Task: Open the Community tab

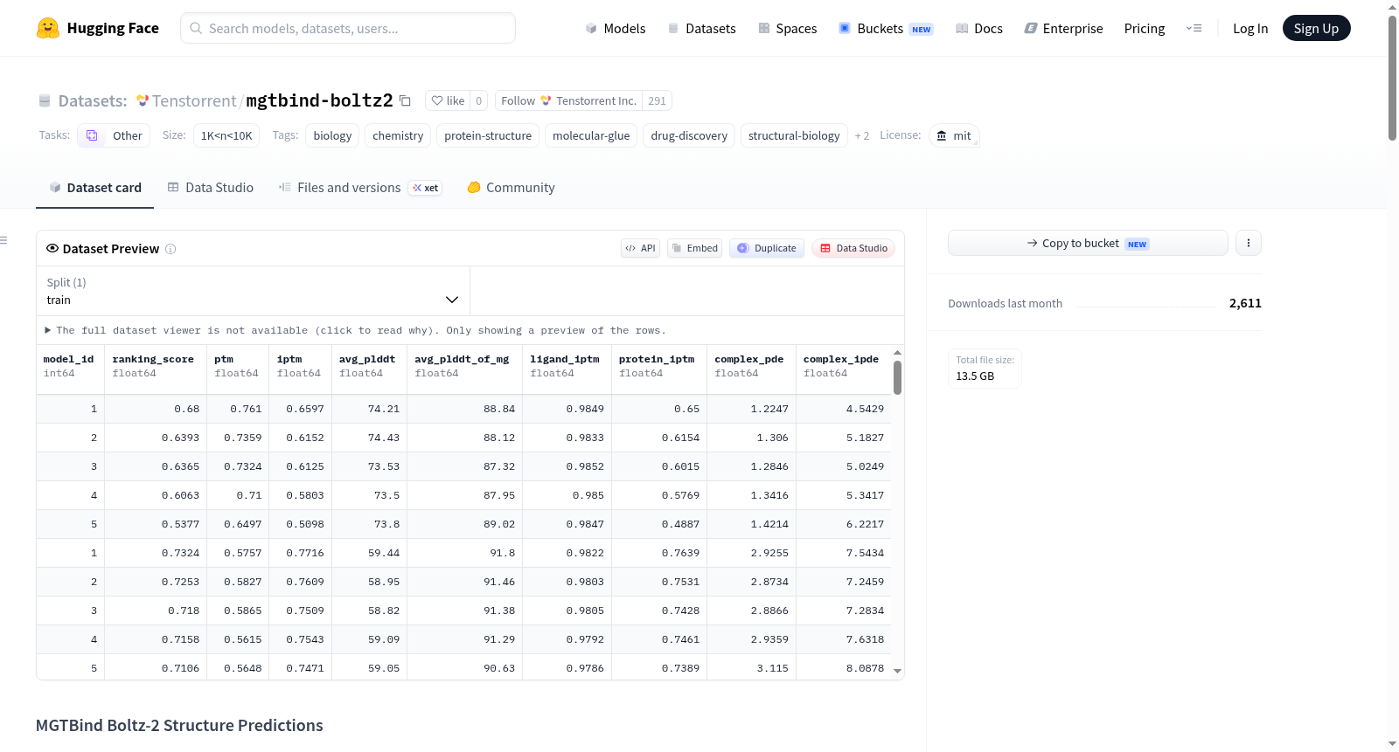Action: coord(512,188)
